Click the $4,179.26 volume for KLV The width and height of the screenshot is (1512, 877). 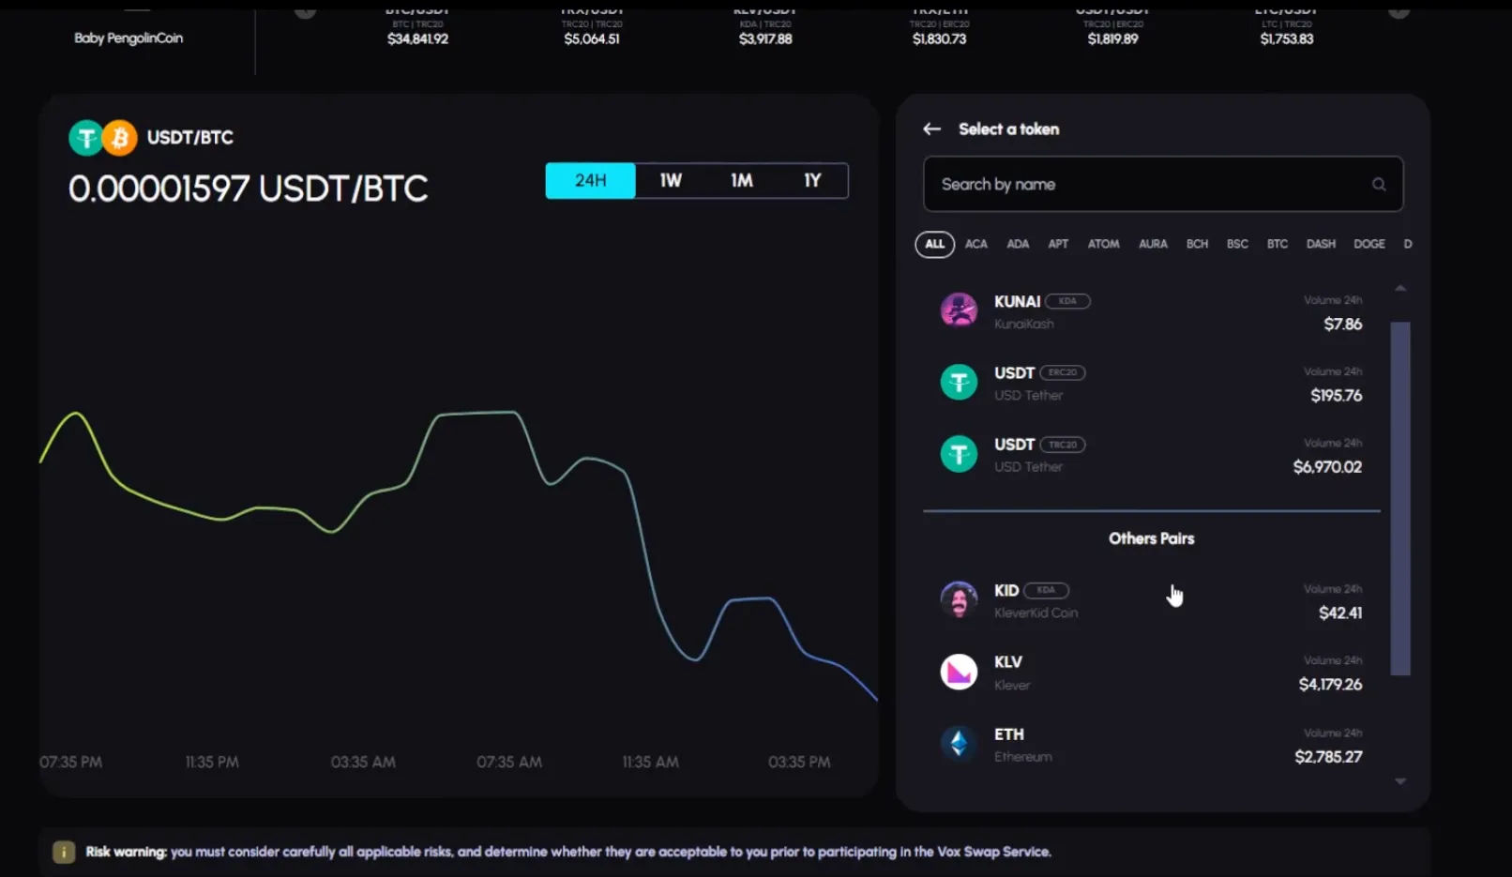click(x=1330, y=685)
